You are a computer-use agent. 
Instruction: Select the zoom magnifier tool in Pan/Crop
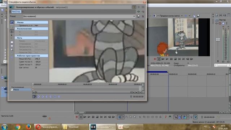(x=12, y=50)
